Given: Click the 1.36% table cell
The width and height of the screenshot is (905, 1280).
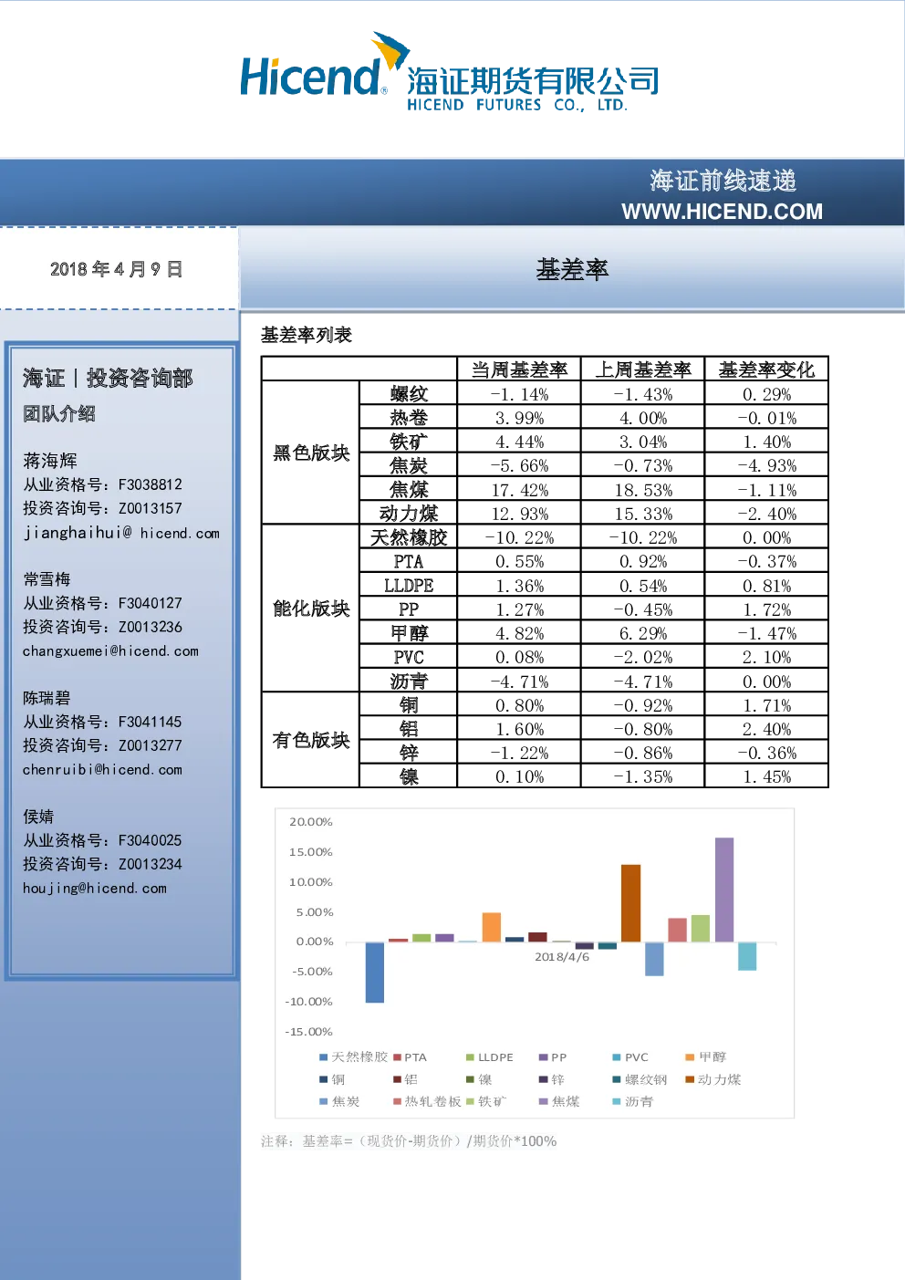Looking at the screenshot, I should (x=519, y=586).
